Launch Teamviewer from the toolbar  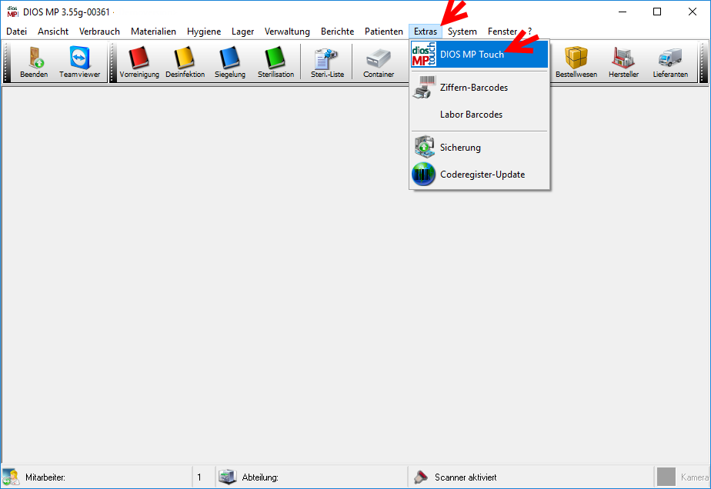click(80, 59)
